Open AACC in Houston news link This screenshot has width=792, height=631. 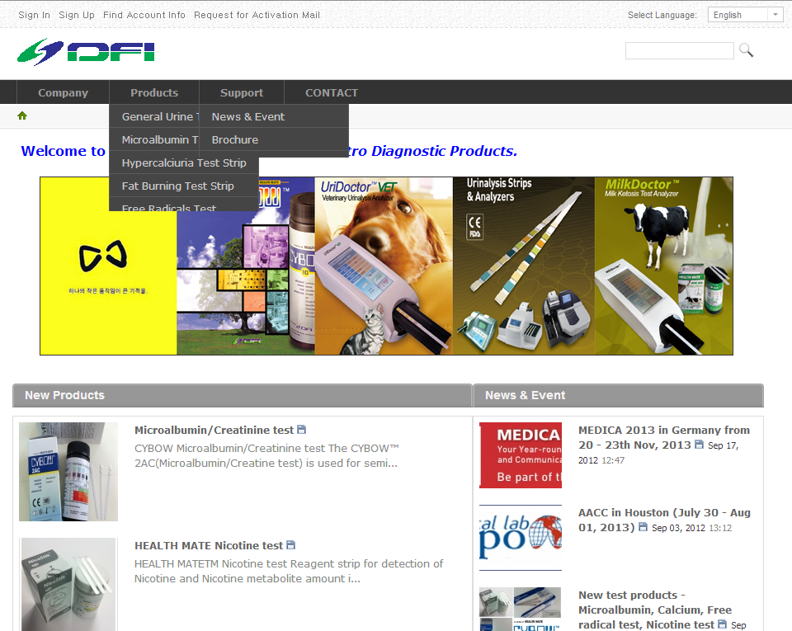point(663,520)
